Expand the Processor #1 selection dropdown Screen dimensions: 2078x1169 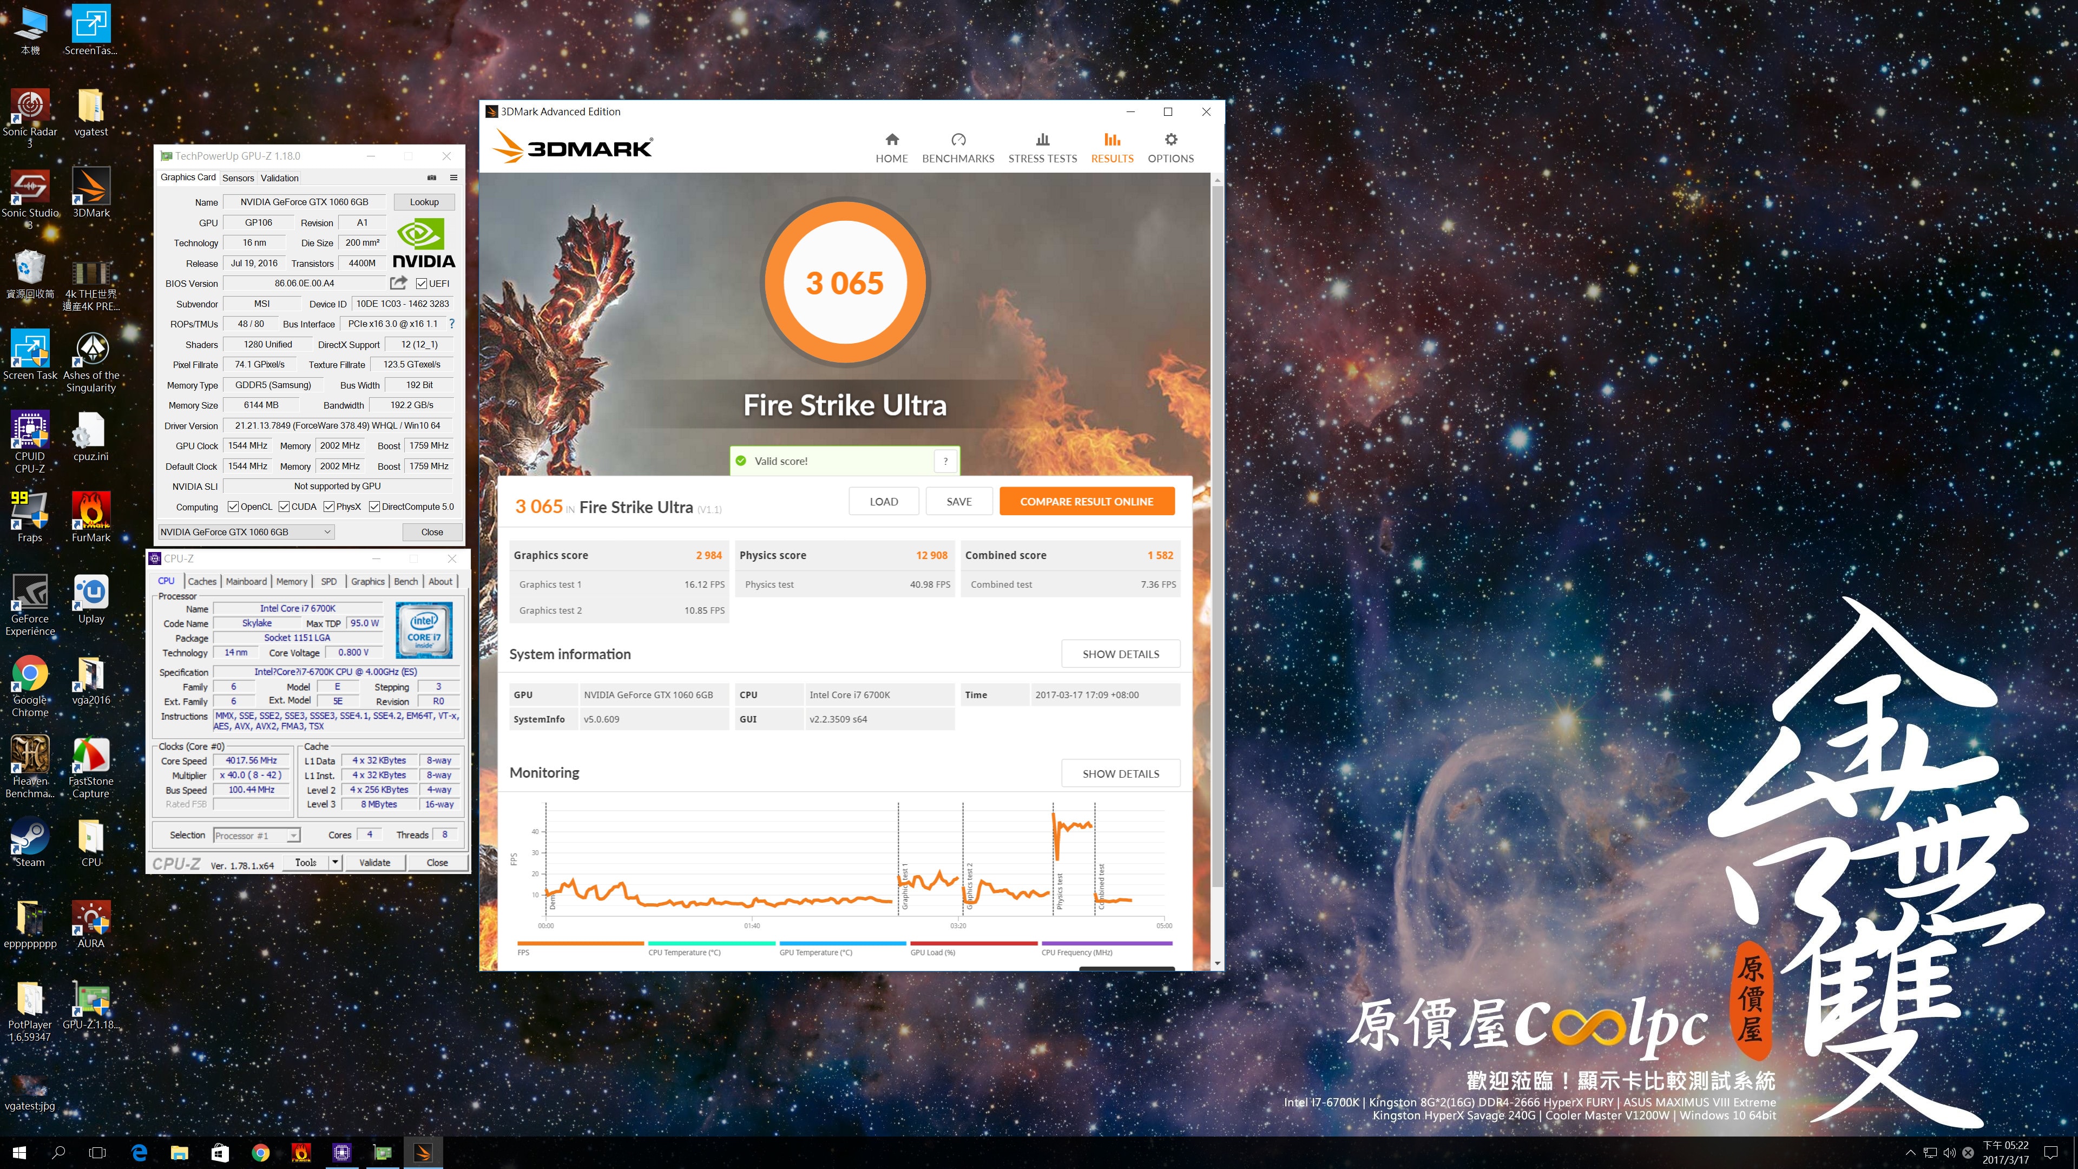[257, 835]
